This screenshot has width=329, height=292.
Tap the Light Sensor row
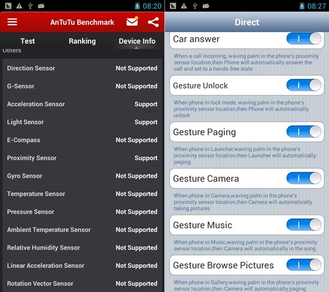tap(82, 122)
